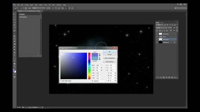Click the delete layer trash icon

(175, 77)
